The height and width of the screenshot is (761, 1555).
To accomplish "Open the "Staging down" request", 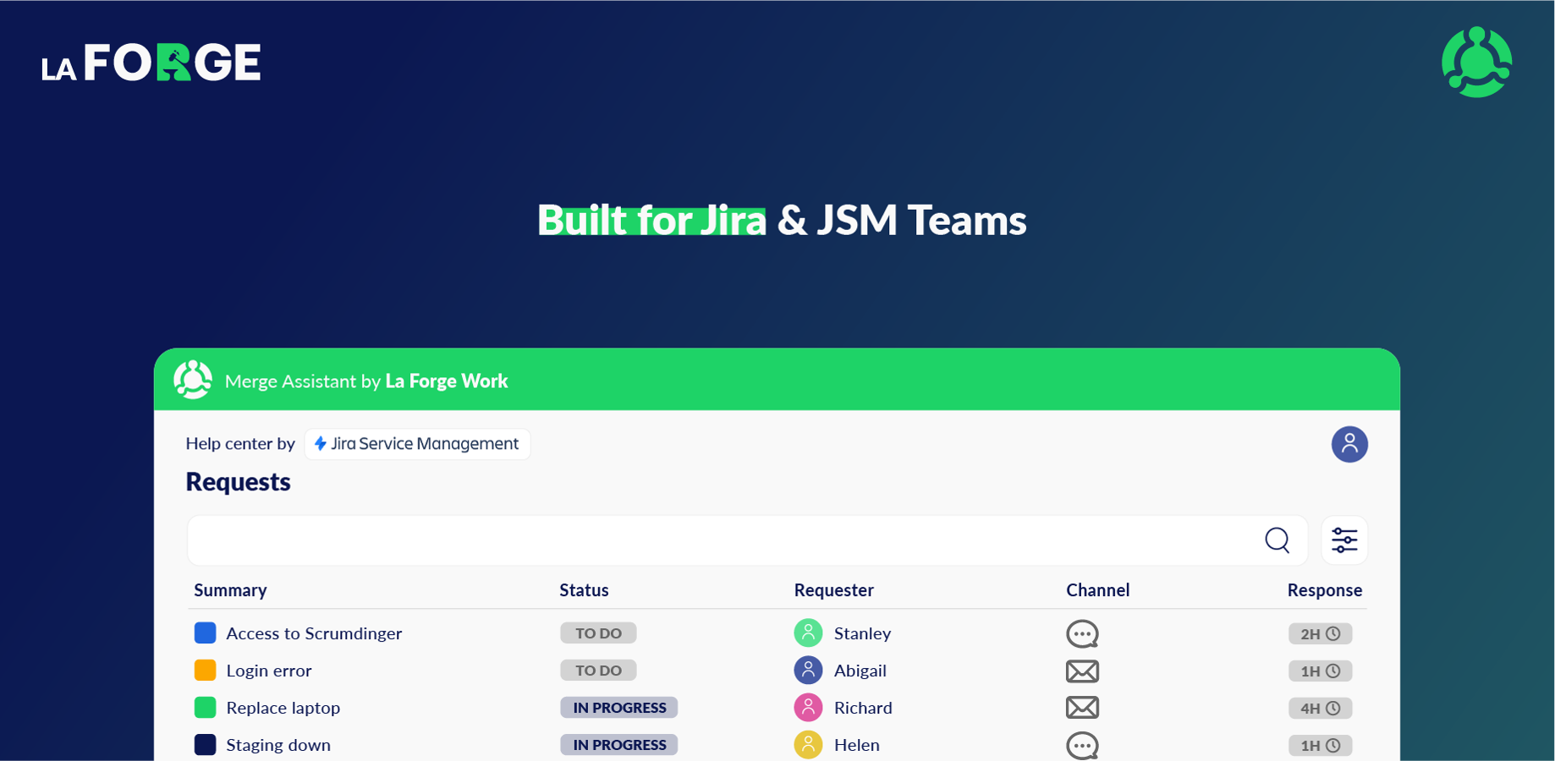I will (x=278, y=745).
